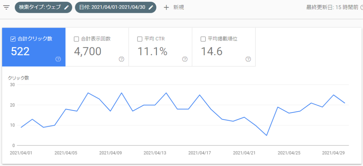The height and width of the screenshot is (166, 363).
Task: Enable the 平均掲載順位 checkbox
Action: coord(203,39)
